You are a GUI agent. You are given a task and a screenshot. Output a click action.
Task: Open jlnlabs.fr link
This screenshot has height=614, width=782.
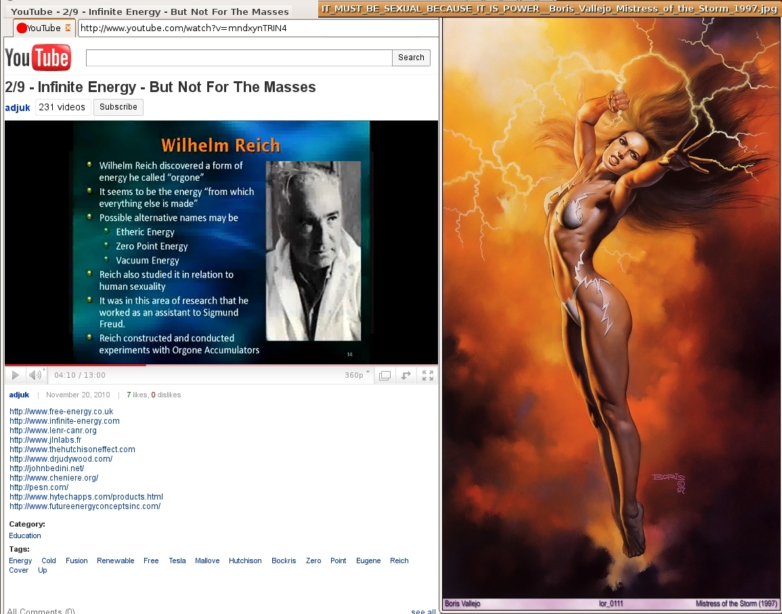pos(45,440)
